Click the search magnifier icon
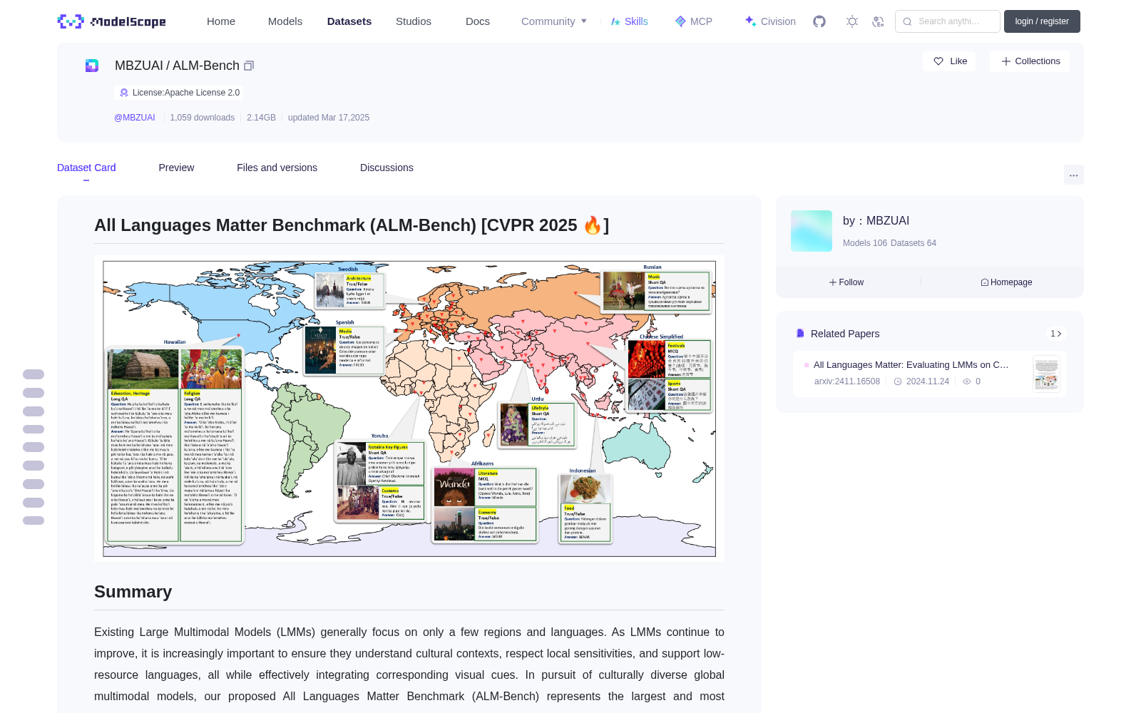The width and height of the screenshot is (1141, 713). (908, 21)
